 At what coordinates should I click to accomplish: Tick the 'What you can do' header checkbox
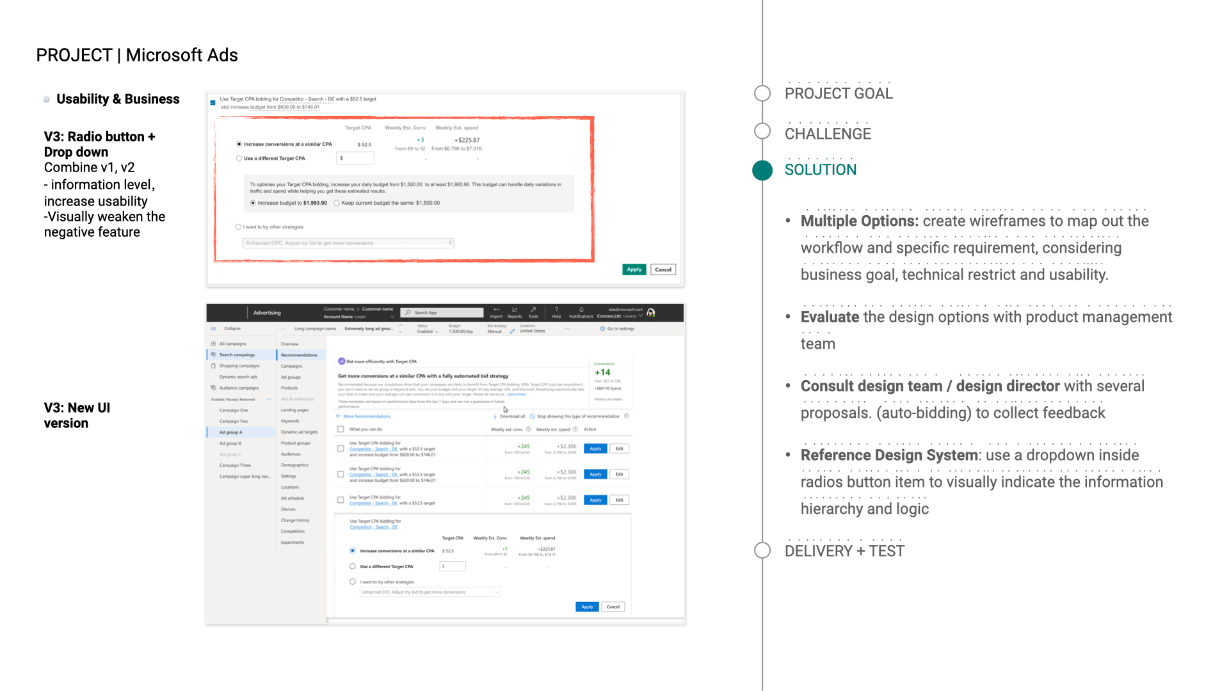click(341, 429)
